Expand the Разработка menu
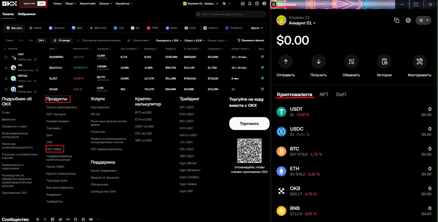The height and width of the screenshot is (222, 438). click(x=124, y=4)
